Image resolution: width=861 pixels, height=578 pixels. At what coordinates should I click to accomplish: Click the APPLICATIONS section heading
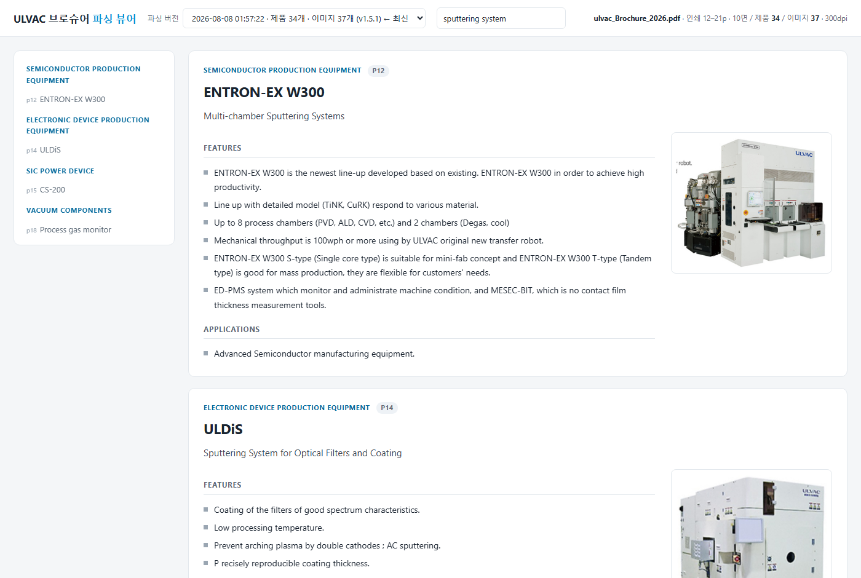point(232,330)
